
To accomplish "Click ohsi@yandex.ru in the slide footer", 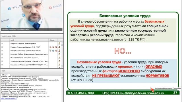I will tap(135, 93).
